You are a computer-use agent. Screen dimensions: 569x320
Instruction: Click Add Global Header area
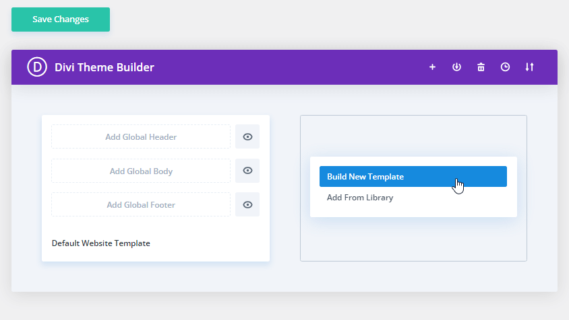coord(141,137)
